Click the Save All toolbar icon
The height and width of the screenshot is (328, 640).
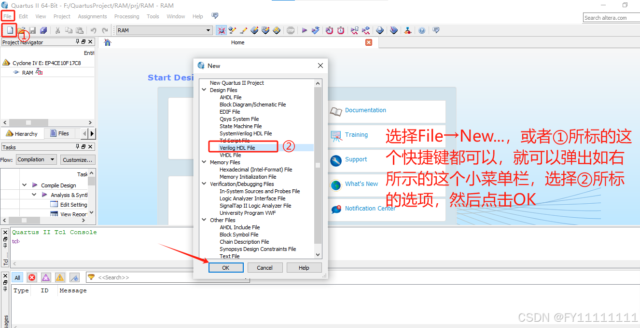coord(43,30)
